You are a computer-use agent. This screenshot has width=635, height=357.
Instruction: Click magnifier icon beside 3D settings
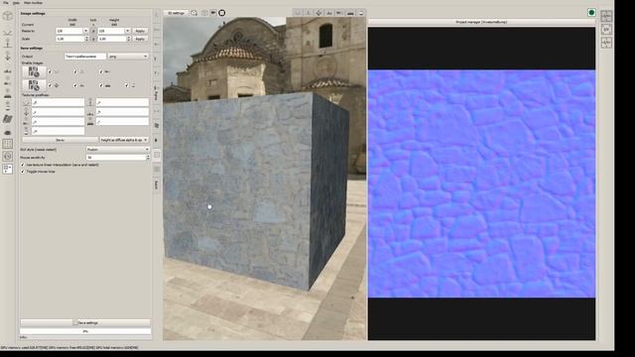(194, 13)
